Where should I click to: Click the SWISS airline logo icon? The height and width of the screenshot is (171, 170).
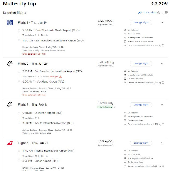[10, 143]
